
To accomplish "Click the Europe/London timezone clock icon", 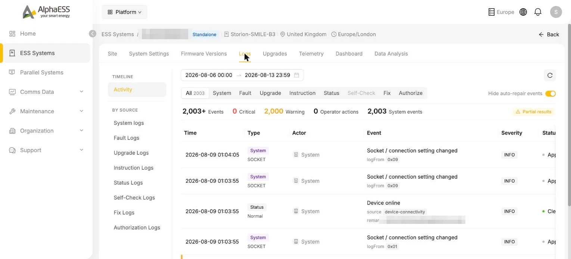I will coord(334,34).
